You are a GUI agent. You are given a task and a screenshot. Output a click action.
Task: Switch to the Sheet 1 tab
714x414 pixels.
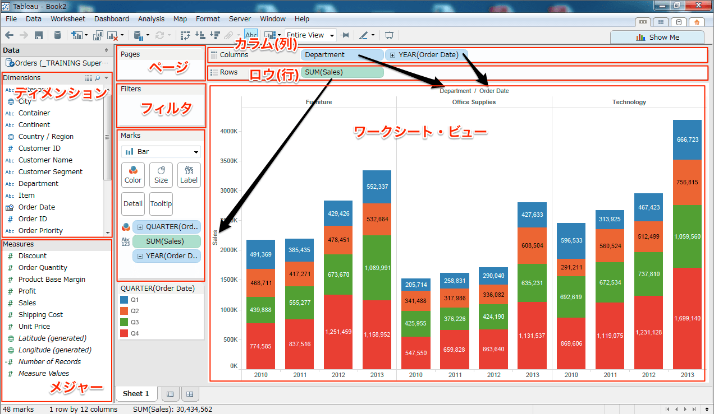tap(136, 394)
